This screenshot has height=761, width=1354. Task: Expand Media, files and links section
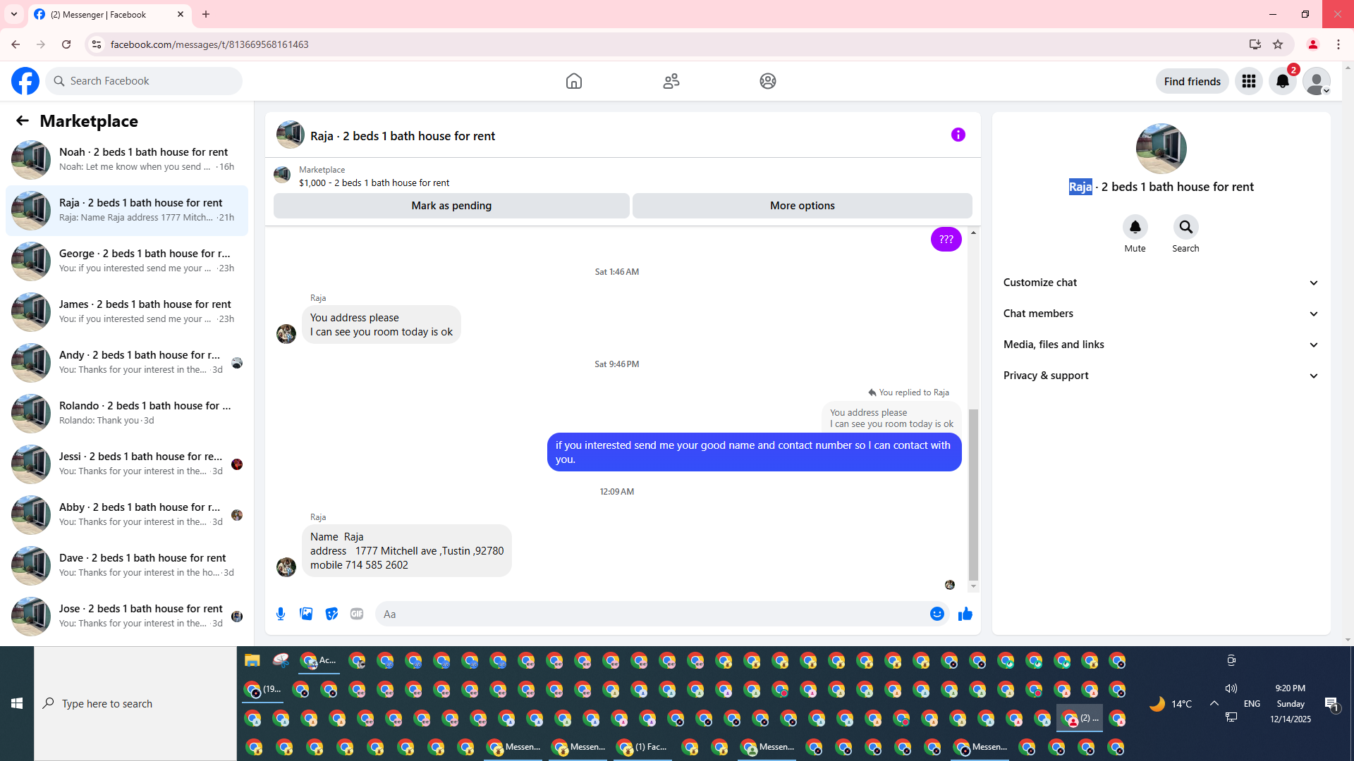[x=1161, y=345]
